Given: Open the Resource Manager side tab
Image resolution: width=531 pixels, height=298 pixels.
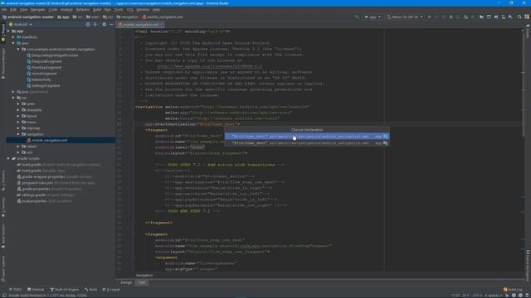Looking at the screenshot, I should (3, 65).
